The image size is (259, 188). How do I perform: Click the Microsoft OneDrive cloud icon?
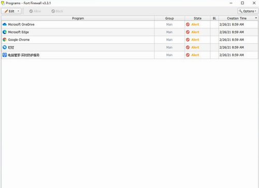(5, 24)
